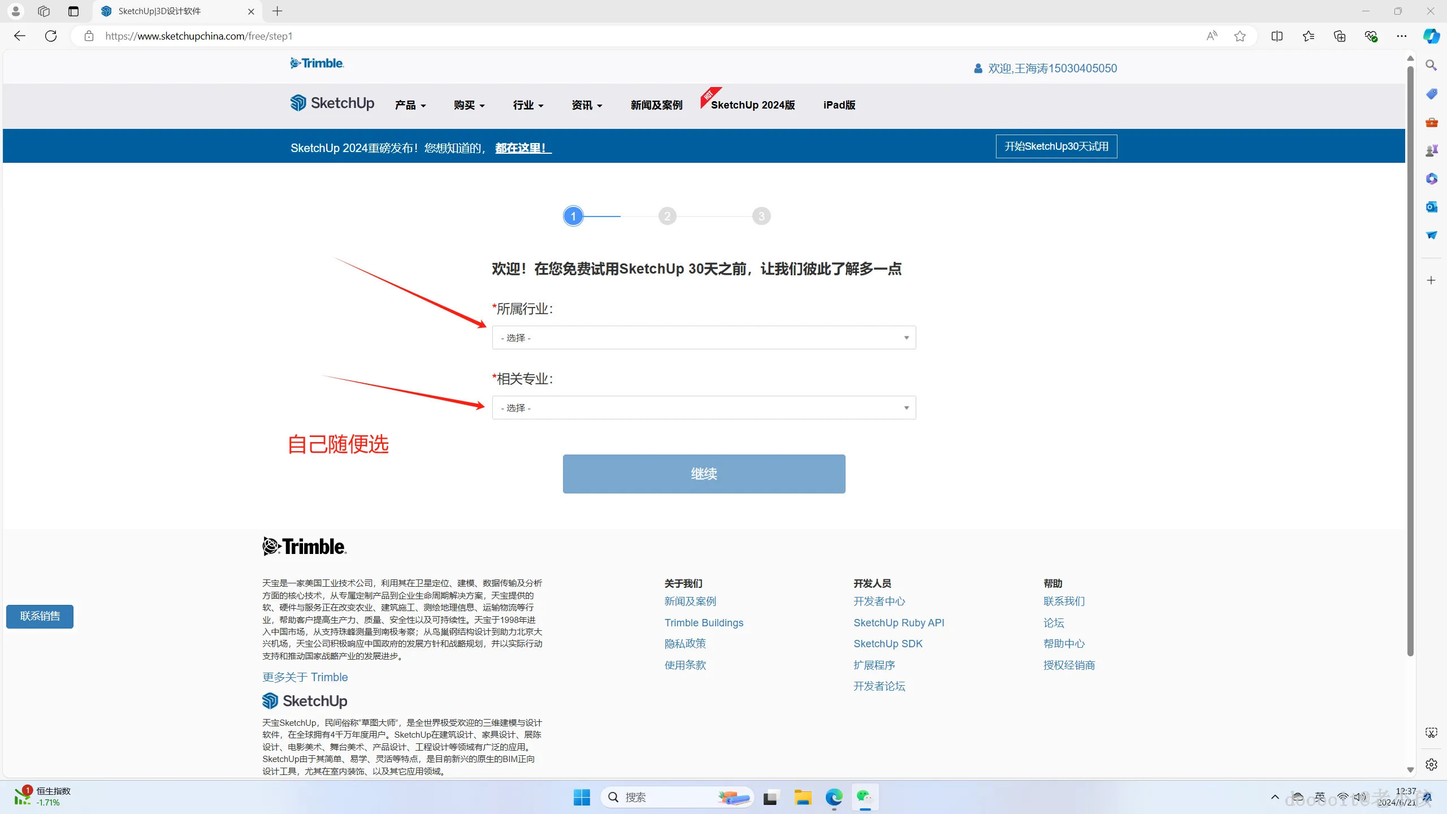The width and height of the screenshot is (1447, 814).
Task: Open the Shopping panel in Edge sidebar
Action: [1432, 93]
